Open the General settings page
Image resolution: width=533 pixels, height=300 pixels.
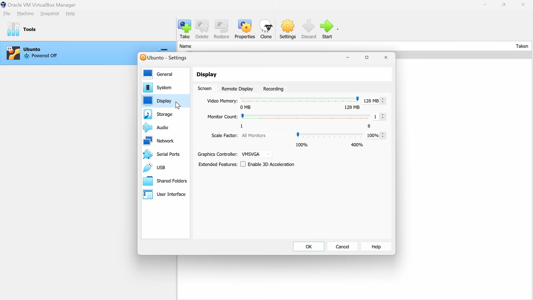coord(165,74)
